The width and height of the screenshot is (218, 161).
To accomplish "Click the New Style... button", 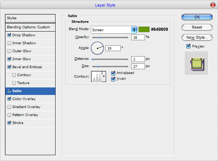I will 197,37.
